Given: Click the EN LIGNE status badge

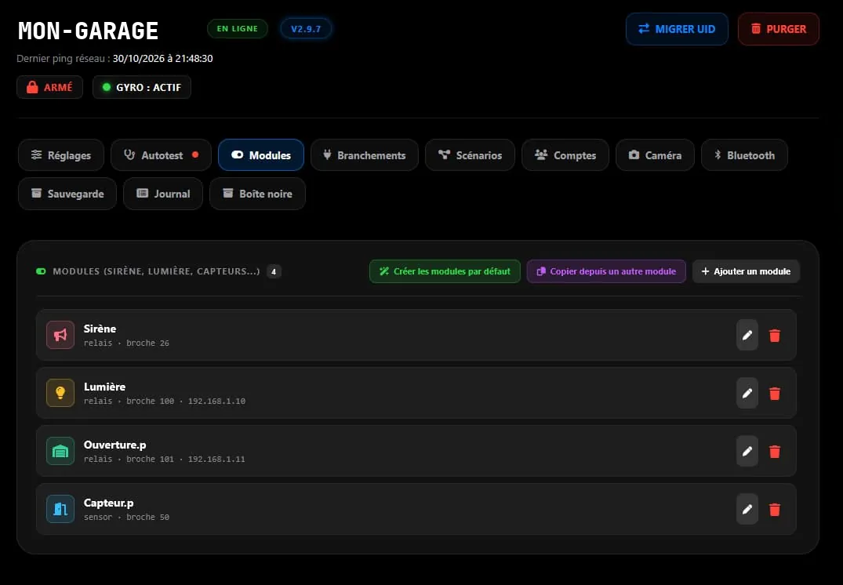Looking at the screenshot, I should 237,29.
